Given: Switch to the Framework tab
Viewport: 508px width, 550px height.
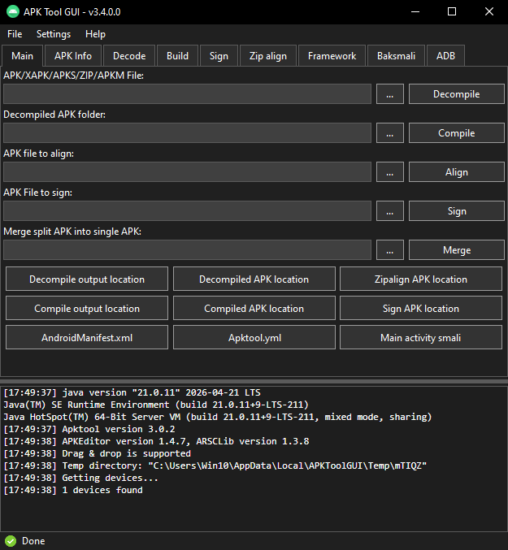Looking at the screenshot, I should coord(332,56).
